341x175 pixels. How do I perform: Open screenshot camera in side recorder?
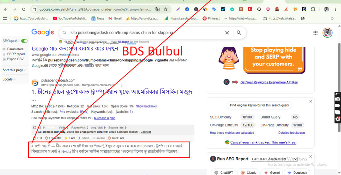click(338, 99)
